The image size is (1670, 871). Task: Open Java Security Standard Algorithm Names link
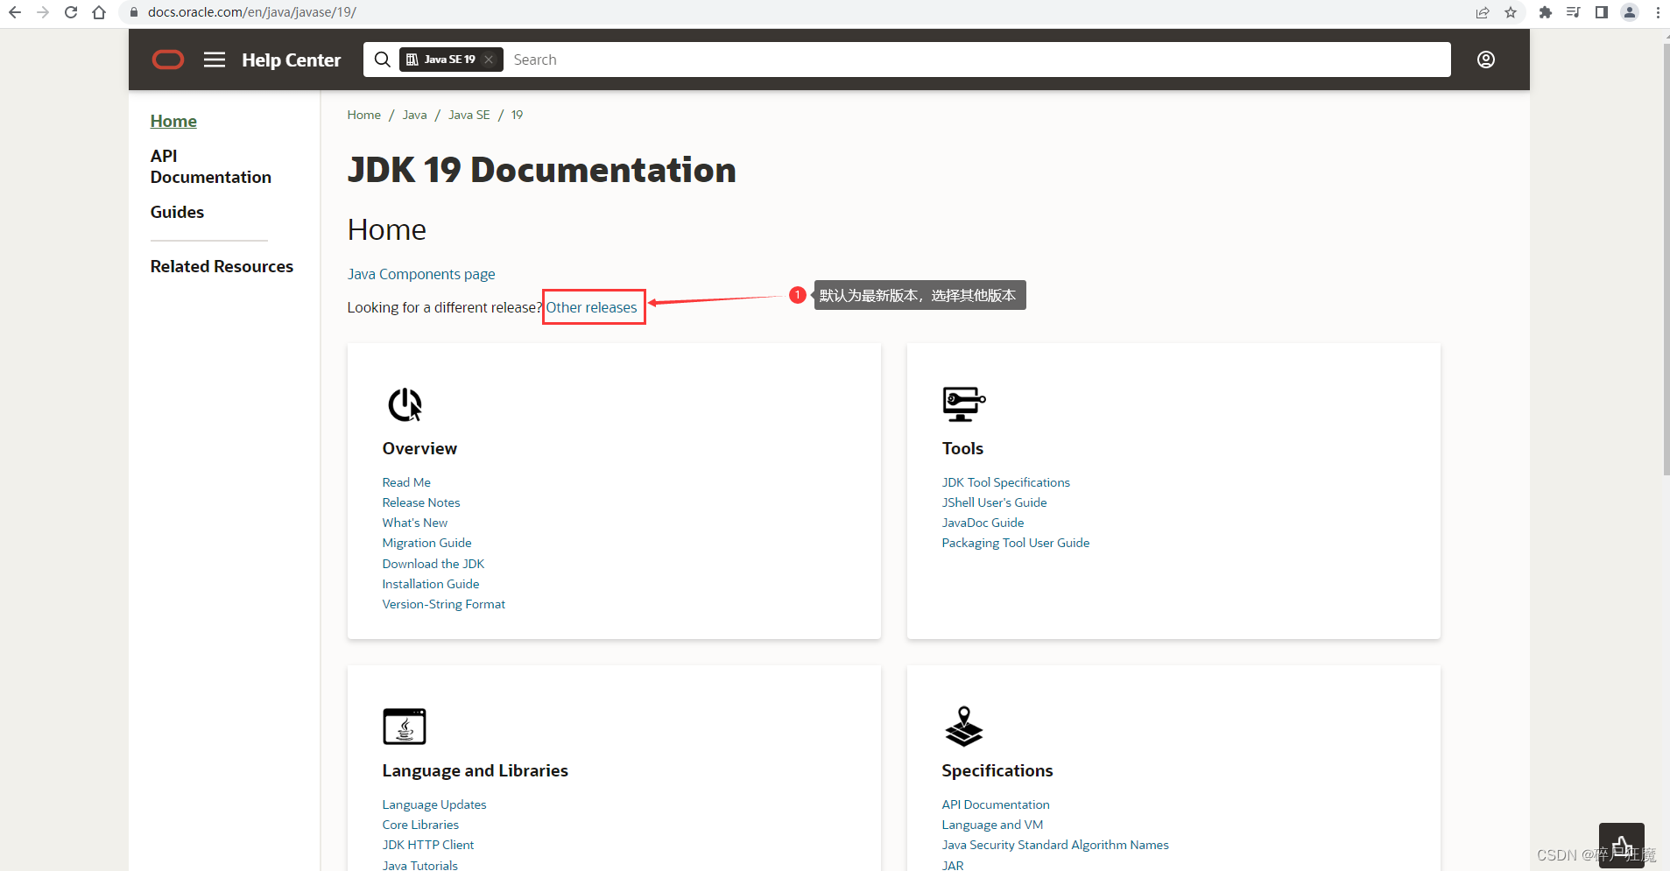pos(1055,845)
